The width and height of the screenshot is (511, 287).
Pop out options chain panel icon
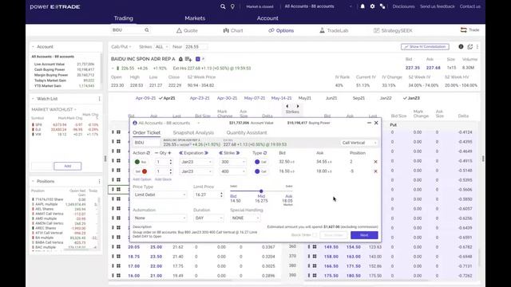[470, 47]
